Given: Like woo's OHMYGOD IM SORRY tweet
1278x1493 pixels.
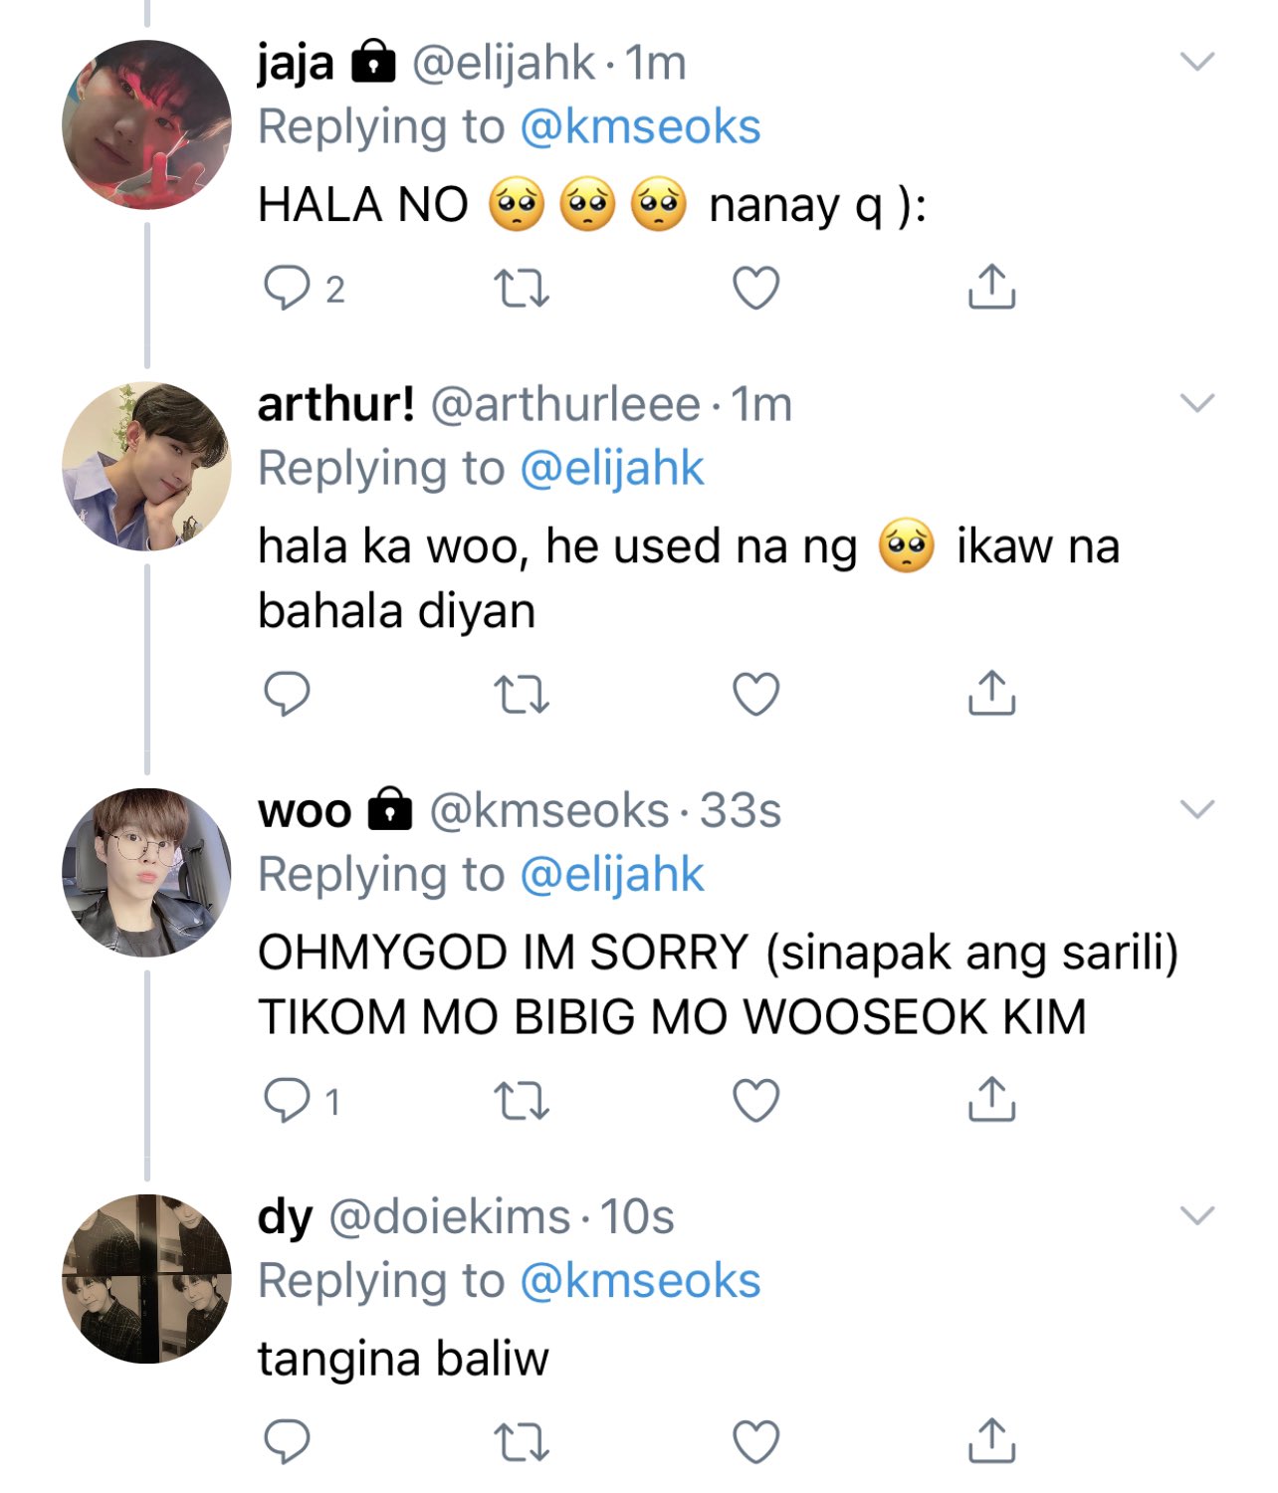Looking at the screenshot, I should 756,1101.
